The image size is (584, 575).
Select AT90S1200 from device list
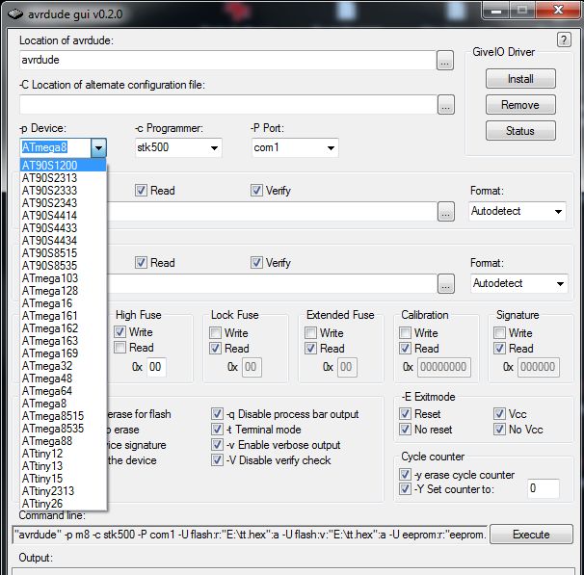[x=63, y=165]
